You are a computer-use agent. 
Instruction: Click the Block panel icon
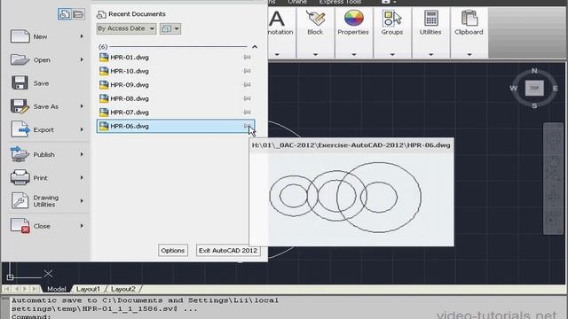[315, 18]
